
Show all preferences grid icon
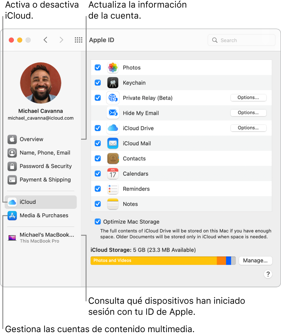point(79,40)
